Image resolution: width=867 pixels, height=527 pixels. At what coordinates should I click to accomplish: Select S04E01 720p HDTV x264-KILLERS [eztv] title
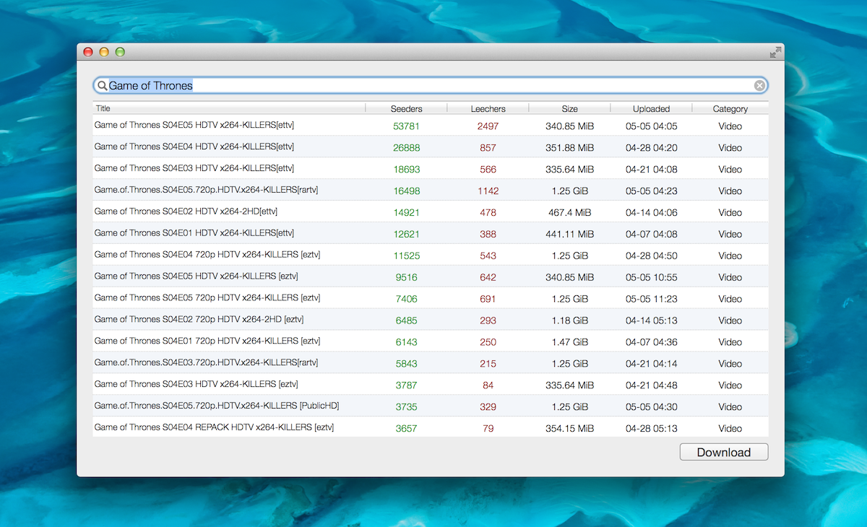point(207,341)
